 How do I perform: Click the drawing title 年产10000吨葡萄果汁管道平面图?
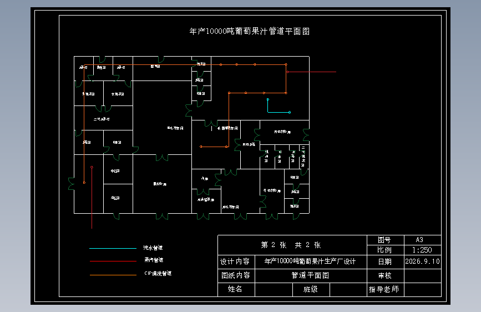pos(250,31)
